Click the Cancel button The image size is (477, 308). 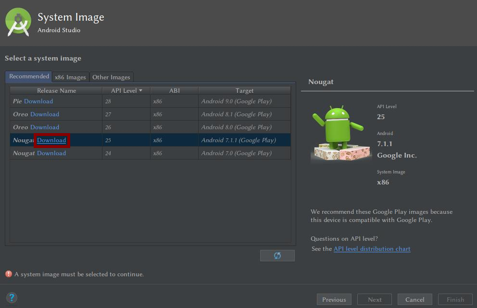pyautogui.click(x=414, y=299)
